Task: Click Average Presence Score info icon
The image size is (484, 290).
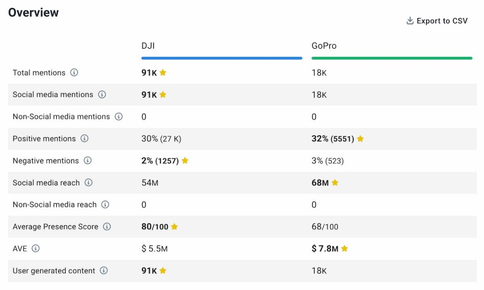Action: pos(107,226)
